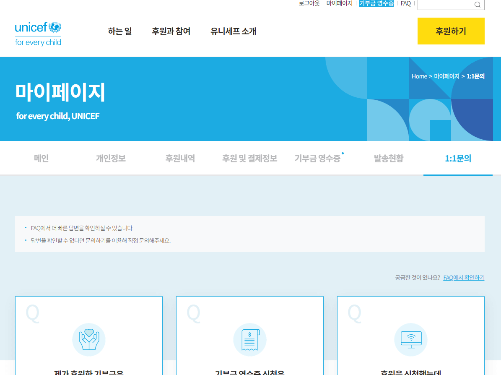
Task: Open the 후원과 참여 menu
Action: pos(171,31)
